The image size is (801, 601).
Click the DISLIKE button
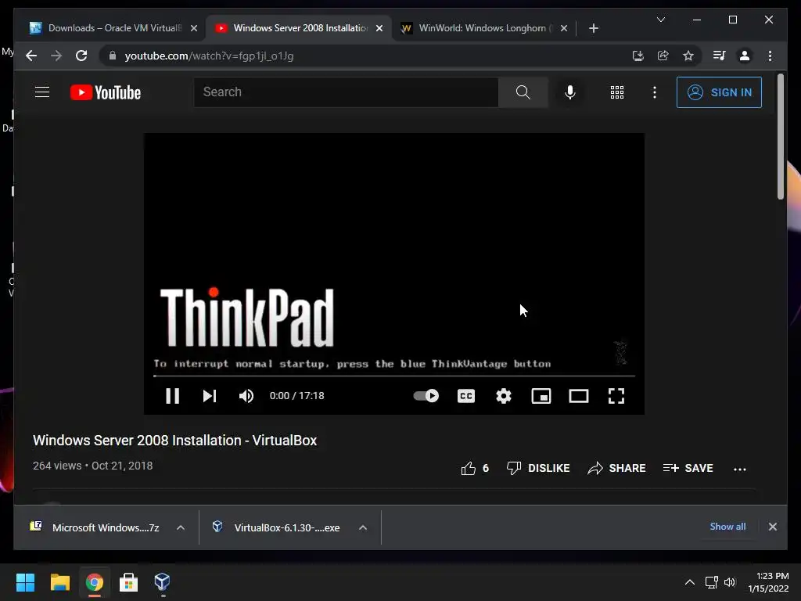click(x=538, y=468)
